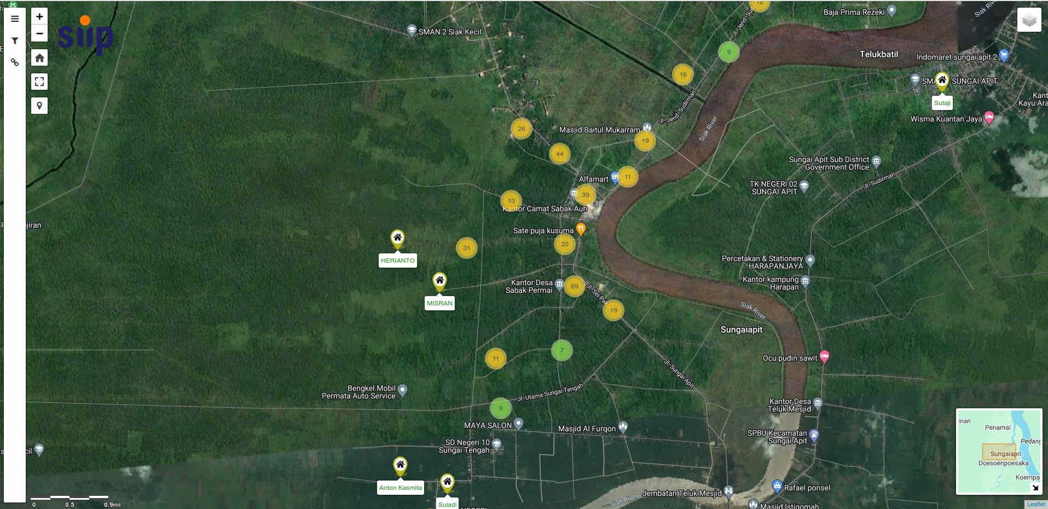Zoom in on the map
This screenshot has width=1048, height=509.
click(39, 16)
